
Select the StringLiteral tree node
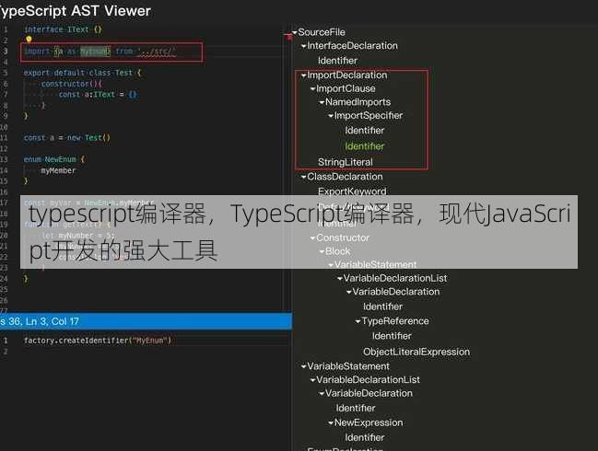[346, 162]
